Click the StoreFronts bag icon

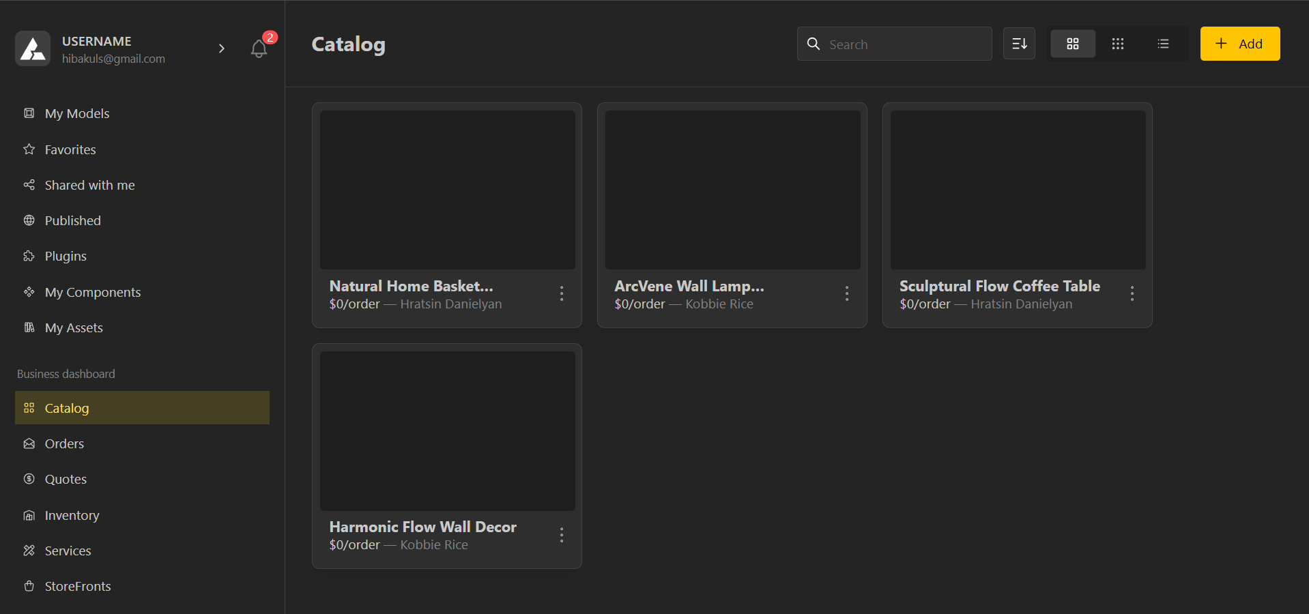pos(29,586)
